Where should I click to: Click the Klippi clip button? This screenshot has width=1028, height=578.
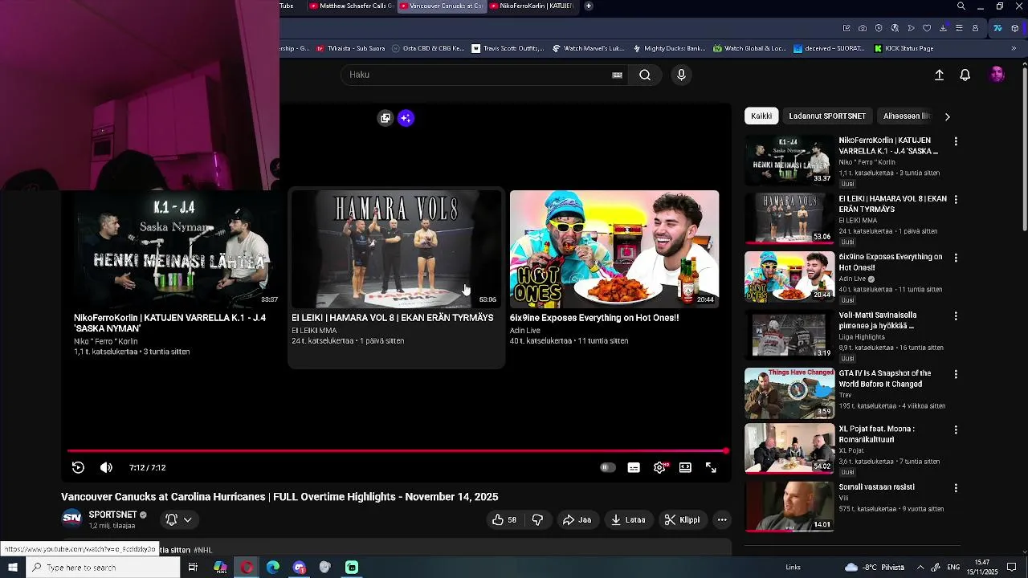click(682, 519)
